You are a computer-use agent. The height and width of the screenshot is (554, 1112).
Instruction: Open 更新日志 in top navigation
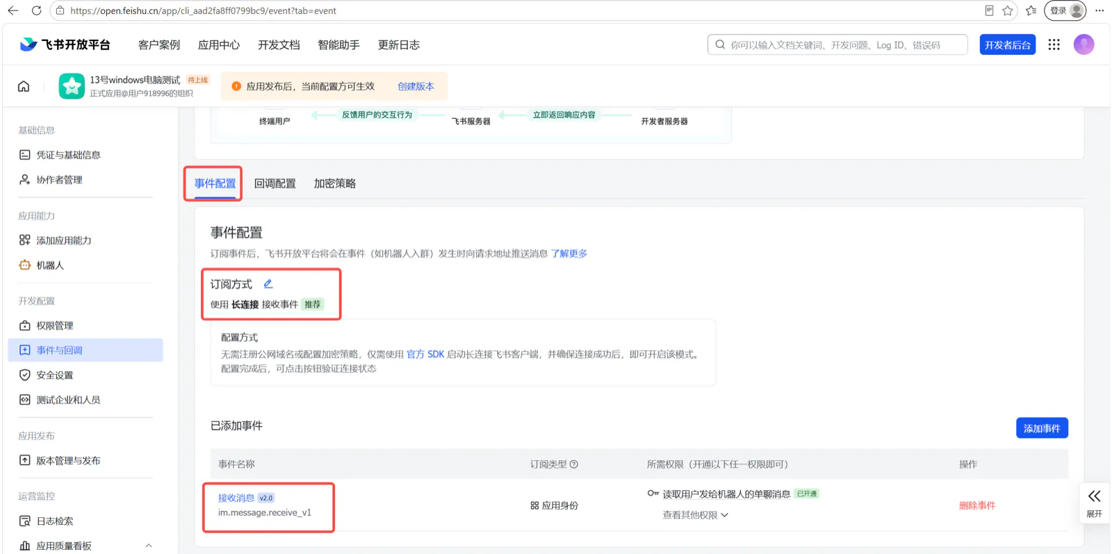(x=398, y=44)
